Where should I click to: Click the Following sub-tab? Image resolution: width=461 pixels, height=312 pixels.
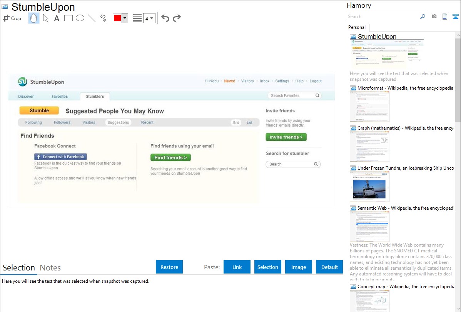coord(33,122)
